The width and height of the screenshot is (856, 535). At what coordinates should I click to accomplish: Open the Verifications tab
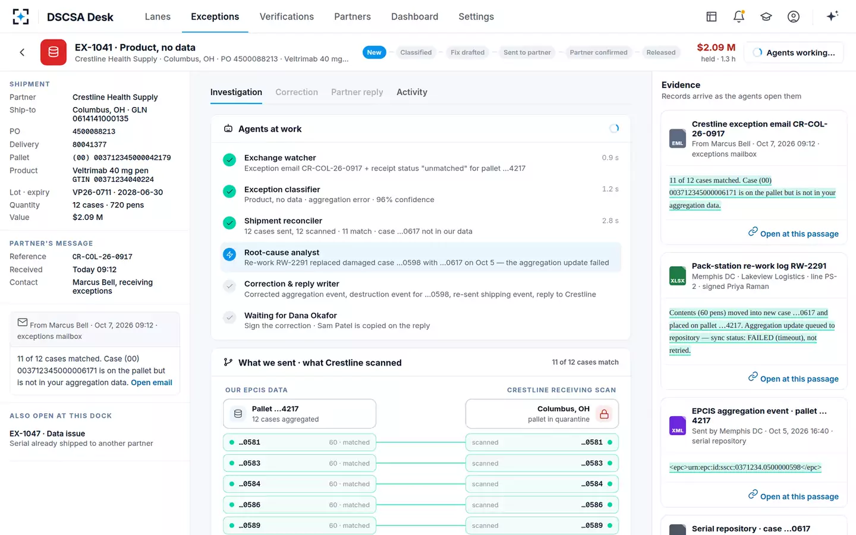[287, 17]
